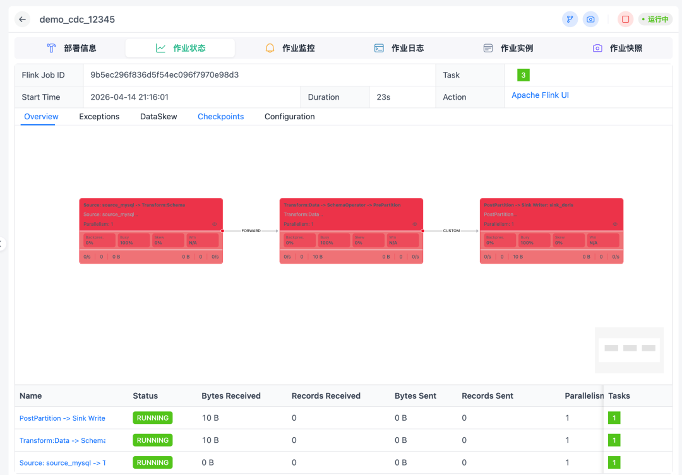Open the 作业日志 tab
The width and height of the screenshot is (682, 475).
399,48
